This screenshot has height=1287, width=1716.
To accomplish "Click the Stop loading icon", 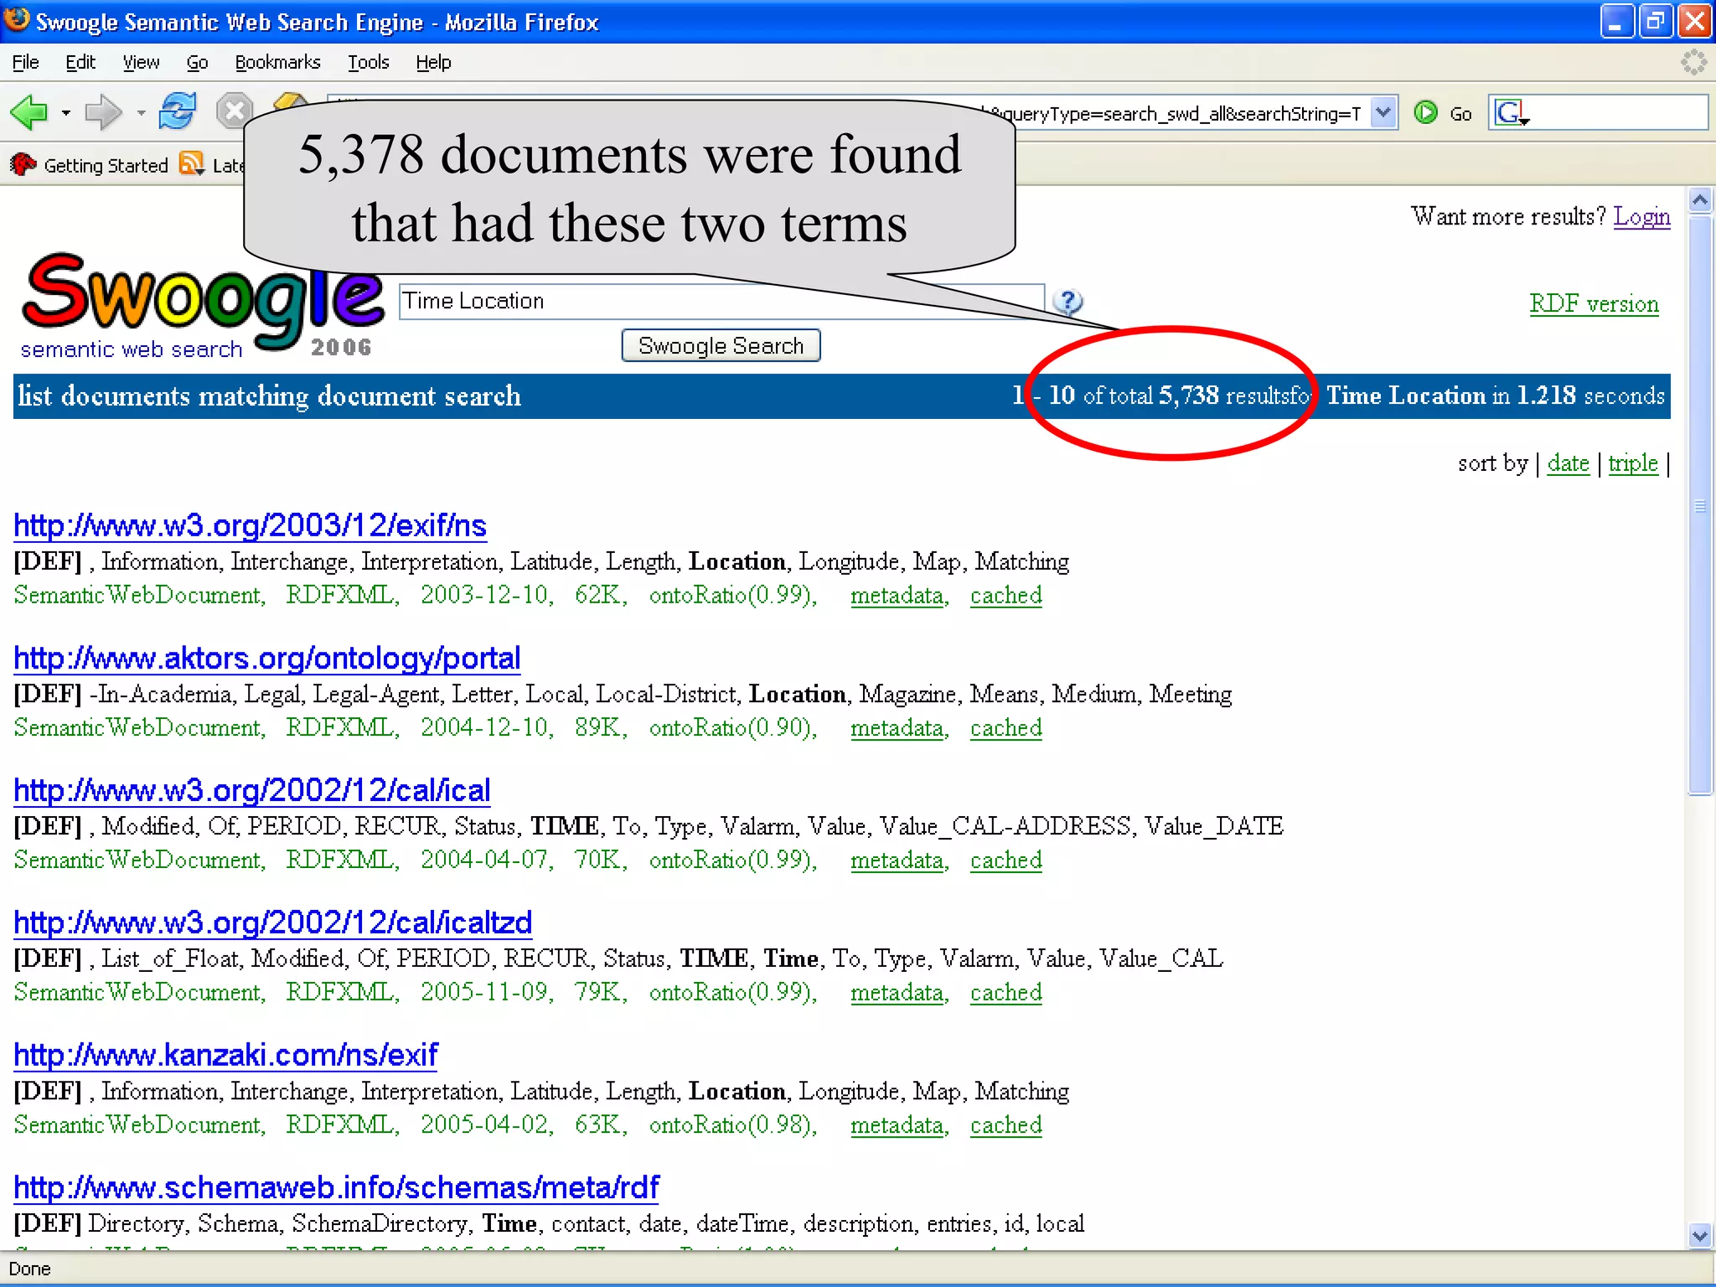I will [234, 111].
